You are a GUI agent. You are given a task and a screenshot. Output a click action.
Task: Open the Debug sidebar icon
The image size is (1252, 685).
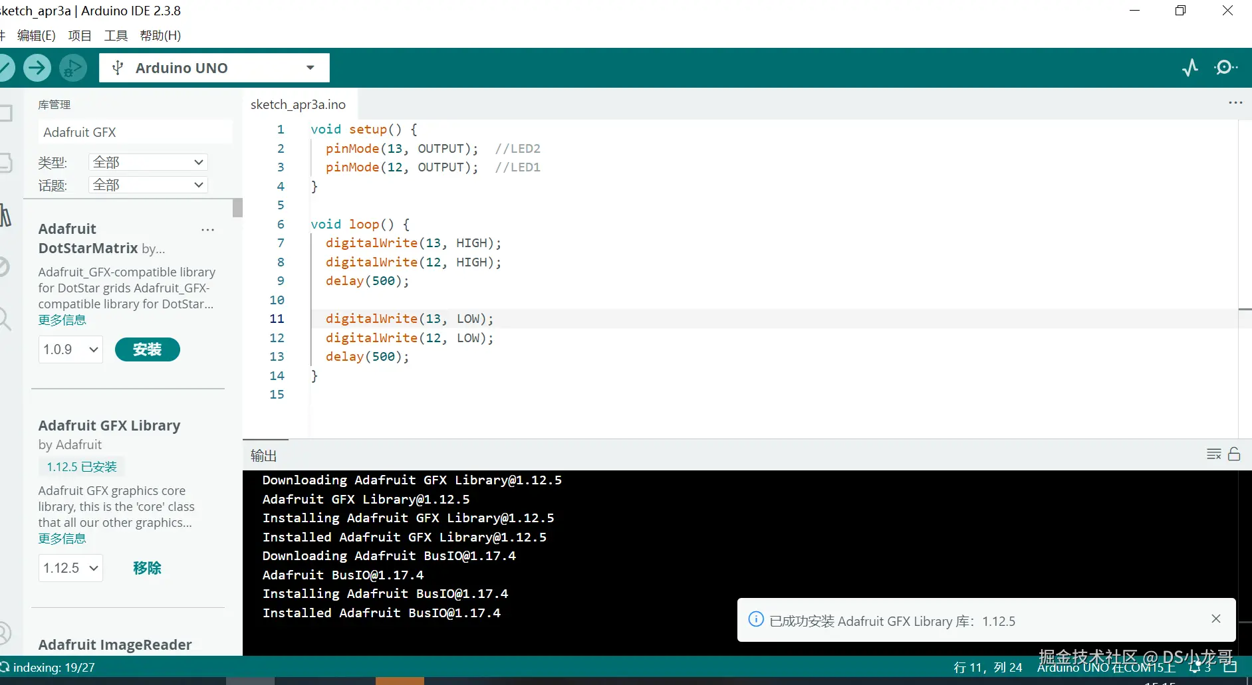click(x=5, y=267)
